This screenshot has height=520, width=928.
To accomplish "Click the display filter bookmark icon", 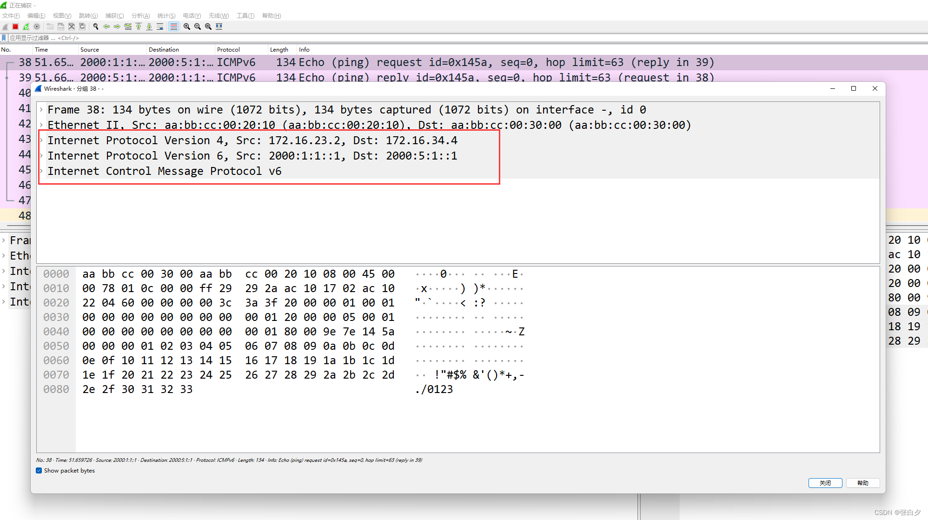I will point(4,38).
